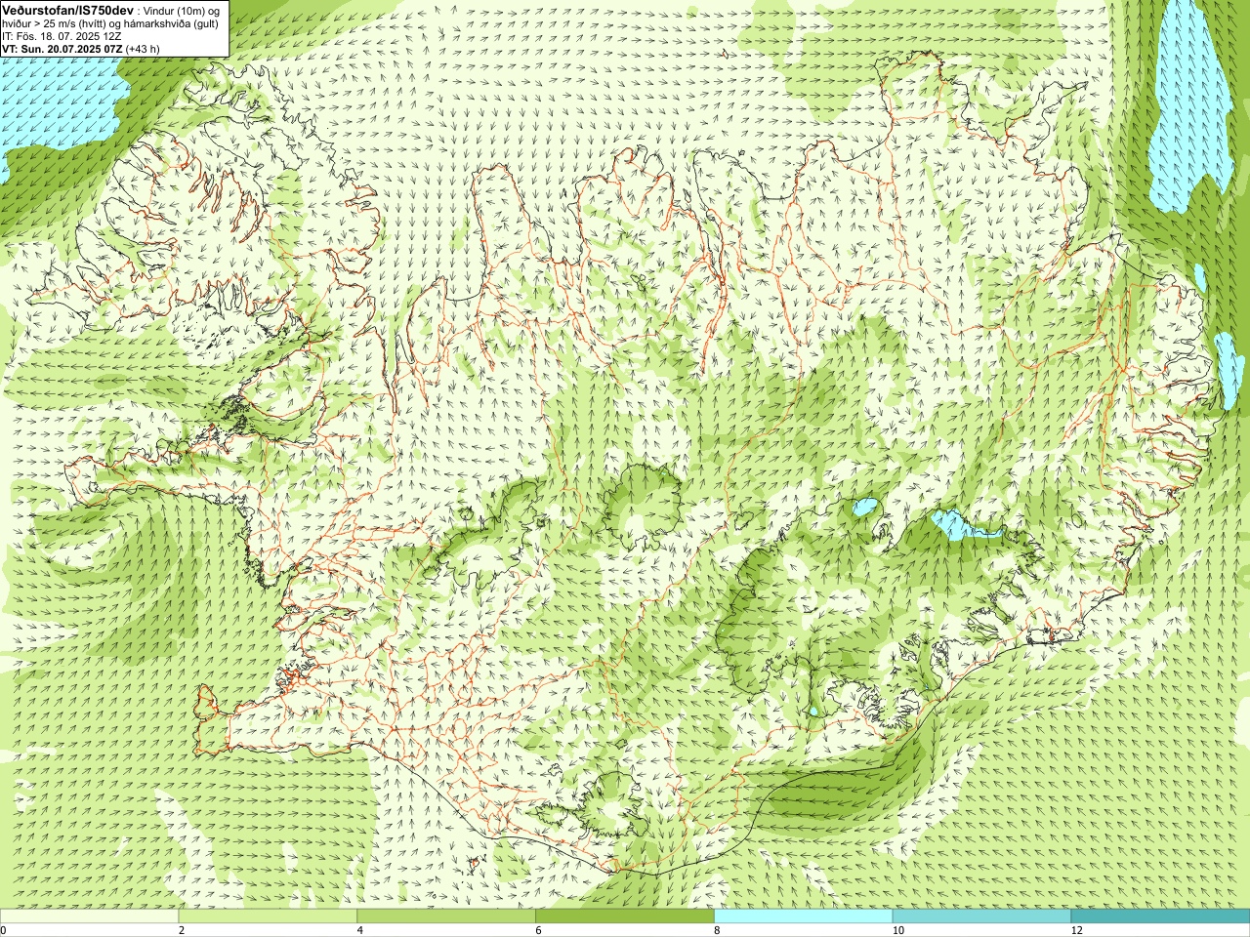Click the '2' label on the color scale
The image size is (1250, 937).
click(182, 930)
